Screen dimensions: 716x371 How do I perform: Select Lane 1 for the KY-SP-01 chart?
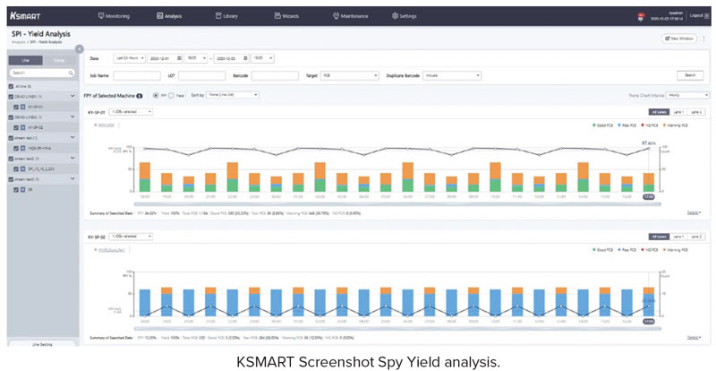coord(679,112)
